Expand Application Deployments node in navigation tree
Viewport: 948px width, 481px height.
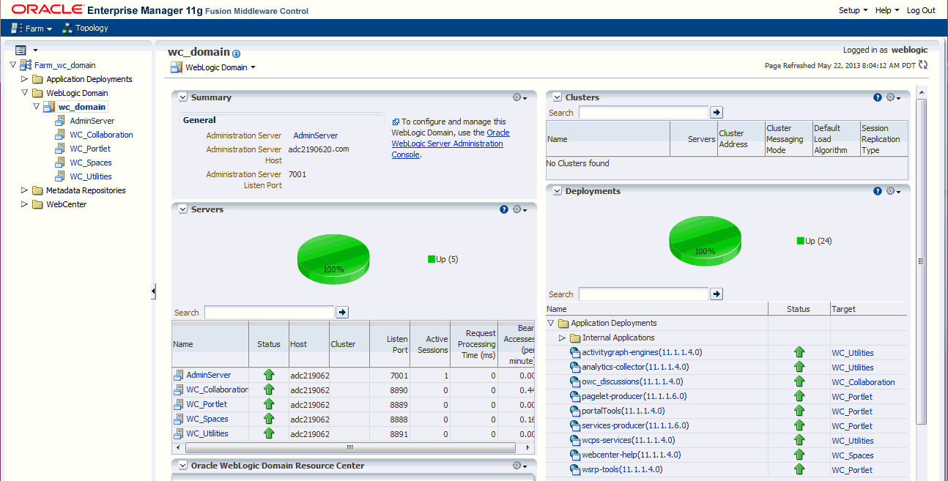tap(24, 79)
